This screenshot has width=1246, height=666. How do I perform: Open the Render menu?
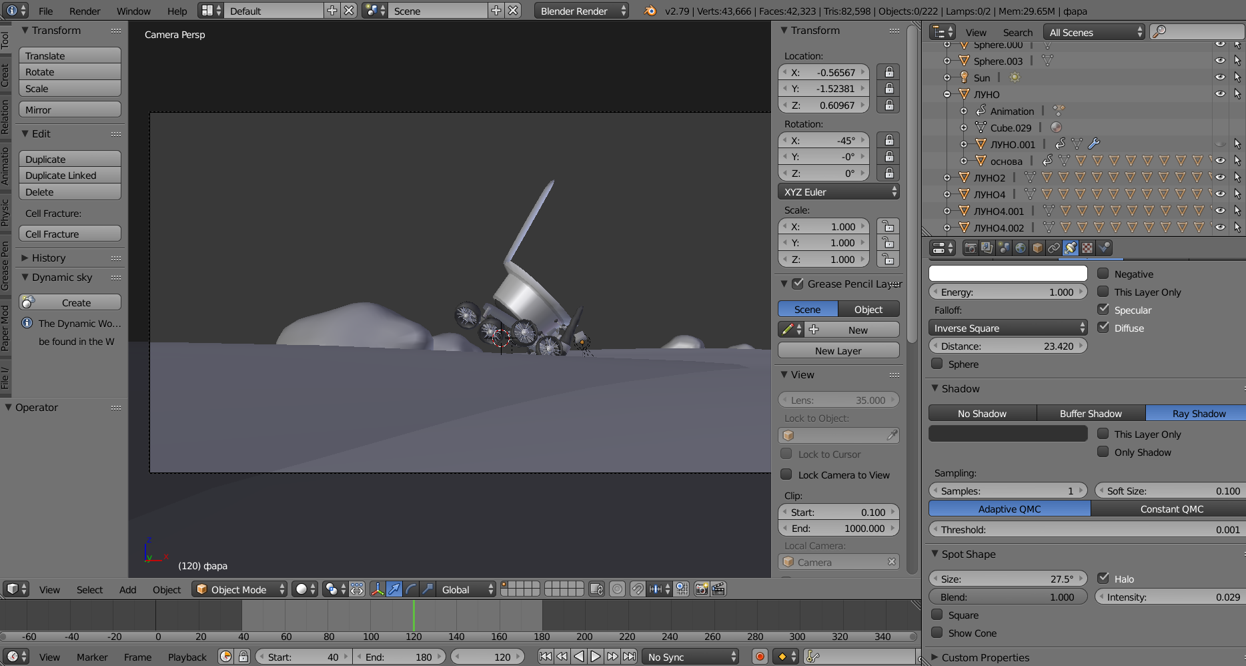click(85, 11)
